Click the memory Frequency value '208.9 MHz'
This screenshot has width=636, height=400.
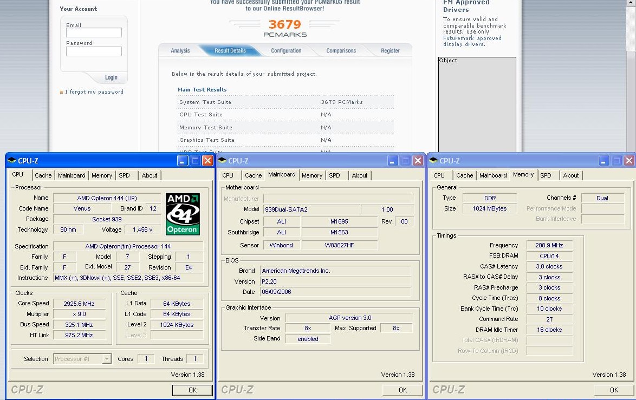click(549, 245)
